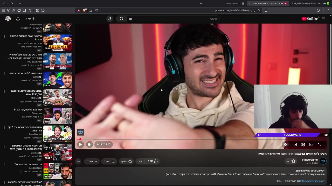
Task: Open browser VPN shield icon
Action: (9, 10)
